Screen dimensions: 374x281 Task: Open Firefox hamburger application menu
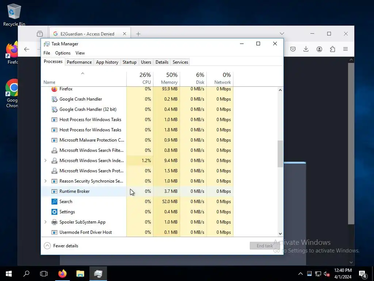346,49
